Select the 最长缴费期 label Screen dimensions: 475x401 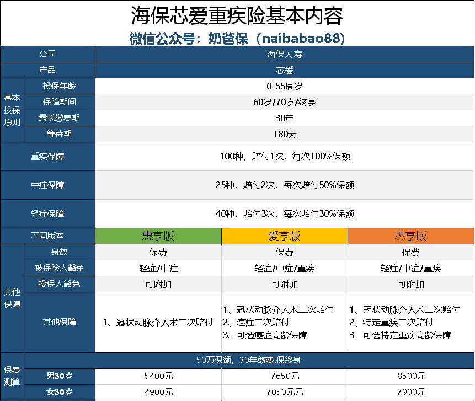[60, 118]
